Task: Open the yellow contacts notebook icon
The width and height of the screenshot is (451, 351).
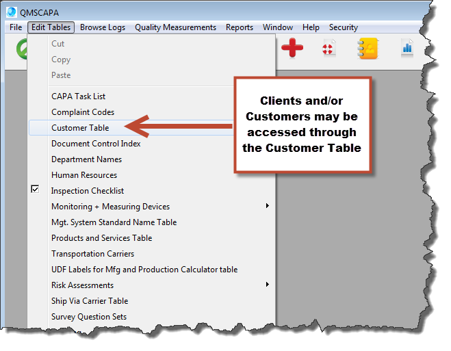Action: (x=368, y=49)
